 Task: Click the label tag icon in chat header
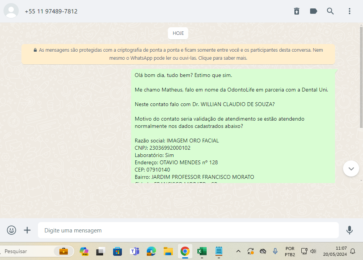(314, 11)
